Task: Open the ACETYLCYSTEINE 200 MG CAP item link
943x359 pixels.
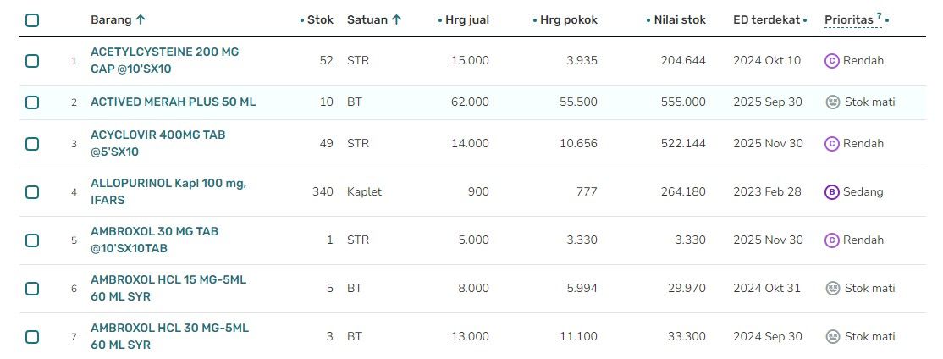Action: click(x=165, y=61)
